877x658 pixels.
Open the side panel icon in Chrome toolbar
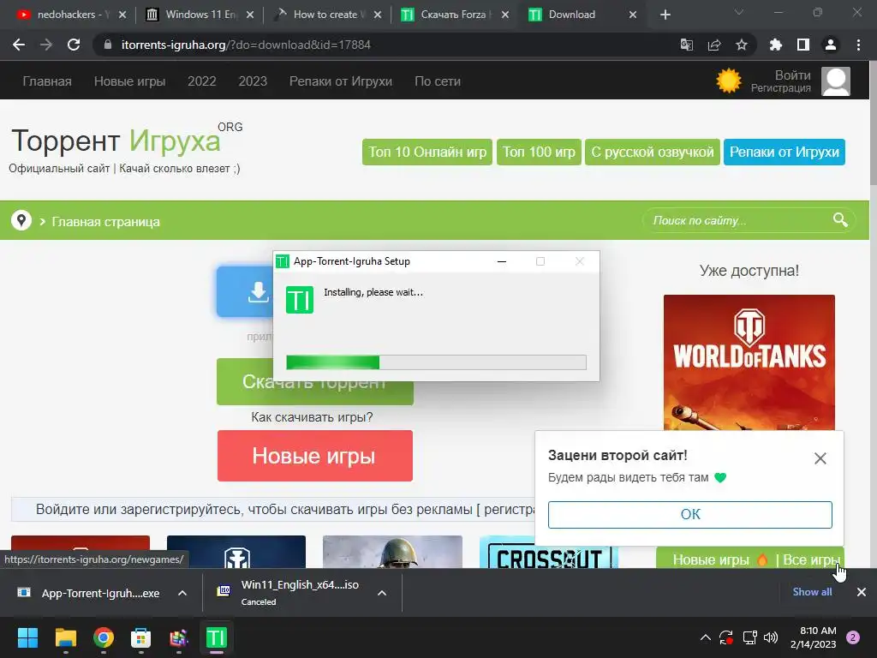click(x=803, y=45)
